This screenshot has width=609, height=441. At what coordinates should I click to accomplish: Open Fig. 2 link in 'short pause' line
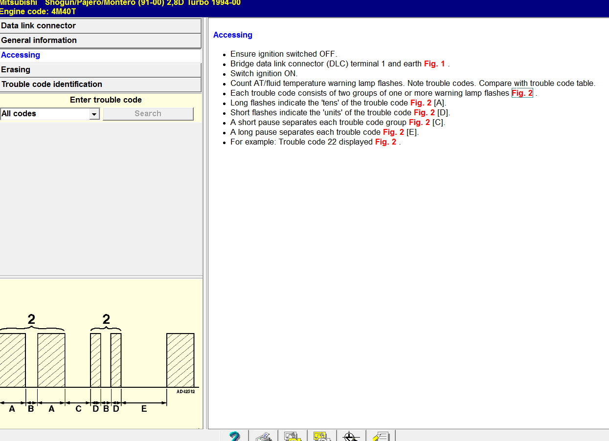tap(419, 122)
